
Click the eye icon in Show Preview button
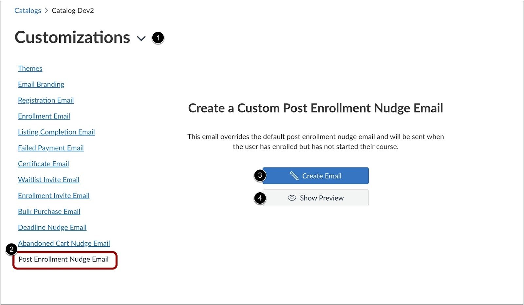(x=291, y=198)
